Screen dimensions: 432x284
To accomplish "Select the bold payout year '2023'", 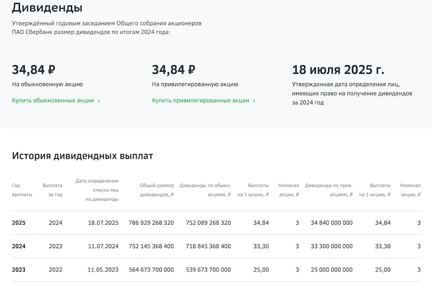I will pyautogui.click(x=18, y=270).
